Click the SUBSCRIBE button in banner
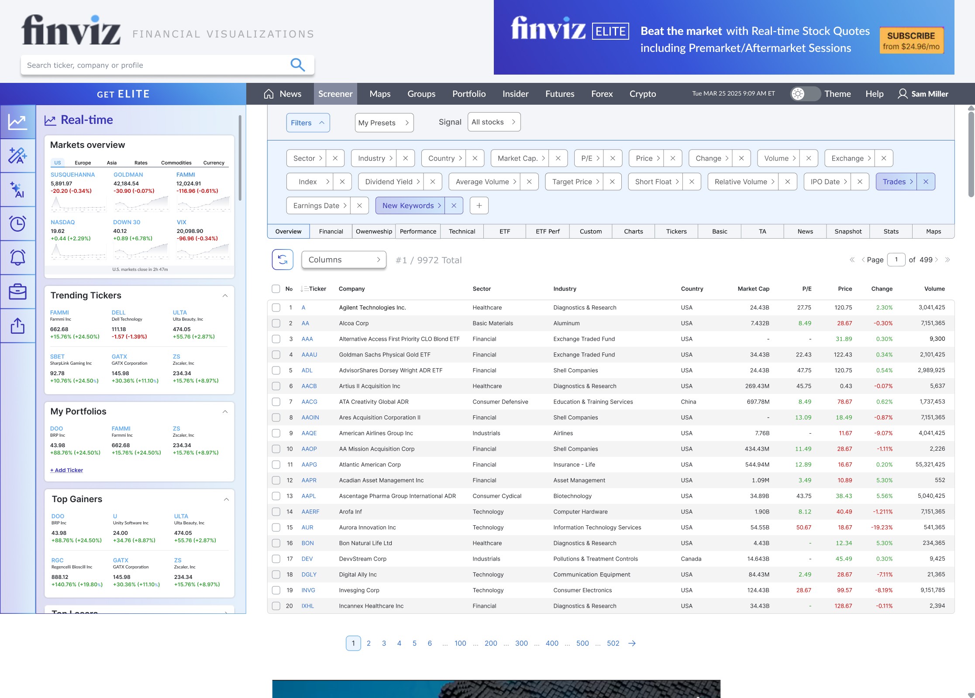975x698 pixels. point(911,41)
